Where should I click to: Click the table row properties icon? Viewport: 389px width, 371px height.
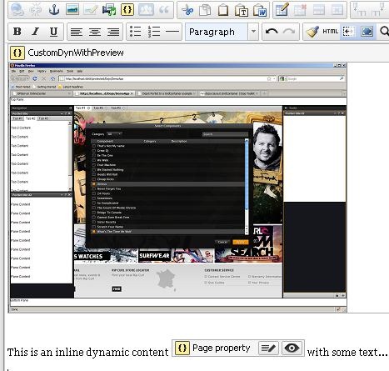(318, 10)
